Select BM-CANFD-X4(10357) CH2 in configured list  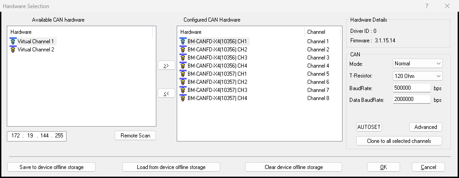pyautogui.click(x=217, y=82)
